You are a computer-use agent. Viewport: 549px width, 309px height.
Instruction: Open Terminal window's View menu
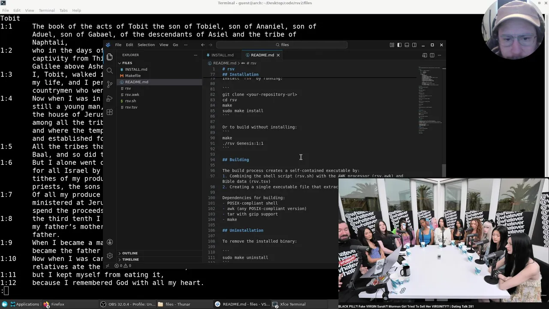click(x=30, y=10)
